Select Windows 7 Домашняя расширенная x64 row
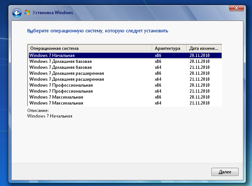 pyautogui.click(x=125, y=79)
